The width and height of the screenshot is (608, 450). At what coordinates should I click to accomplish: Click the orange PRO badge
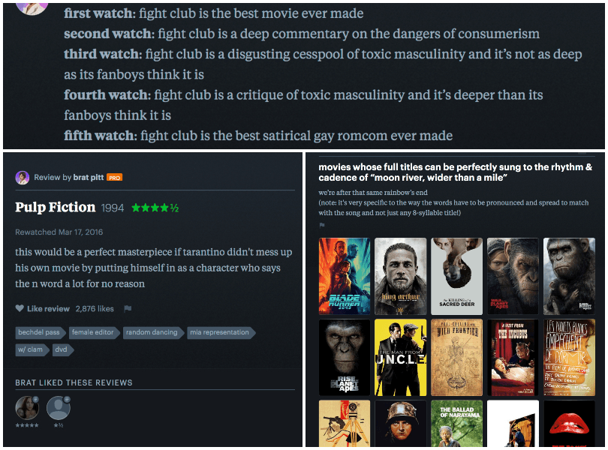click(x=114, y=178)
